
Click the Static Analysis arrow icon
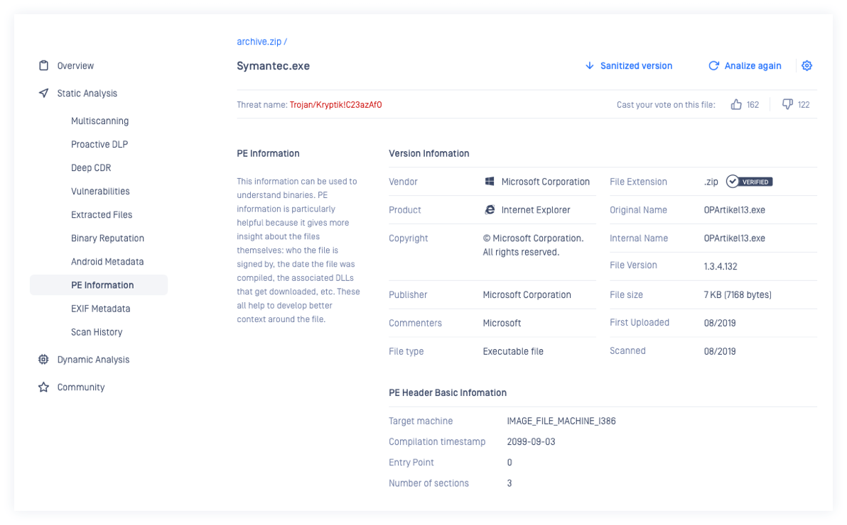point(44,94)
